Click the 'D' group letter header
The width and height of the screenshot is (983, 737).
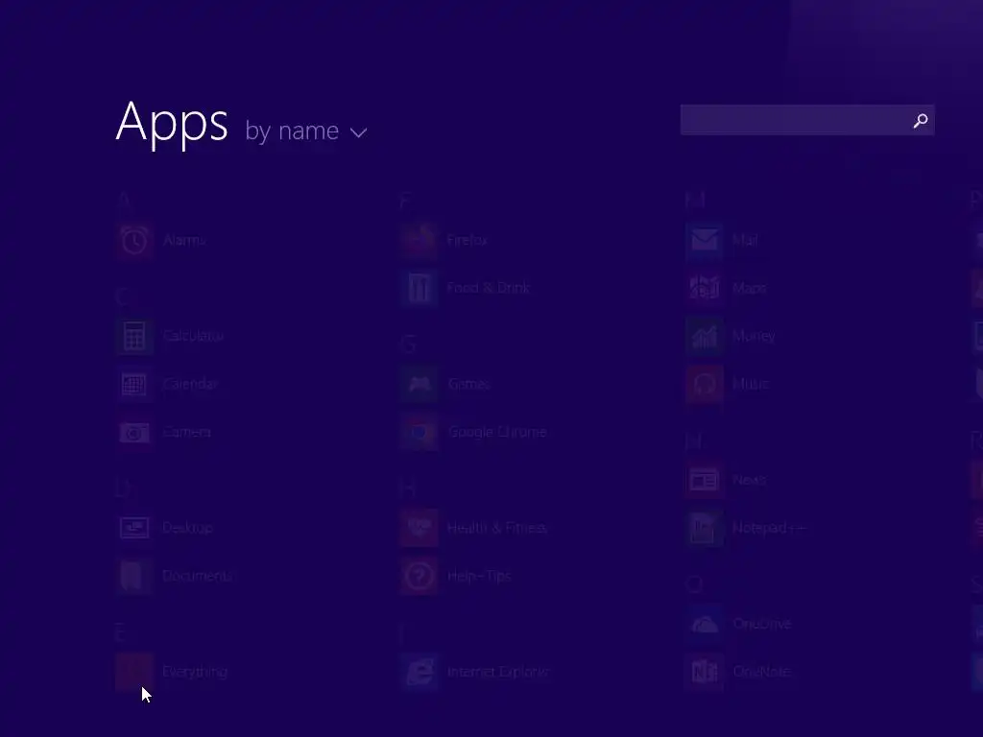pyautogui.click(x=124, y=488)
